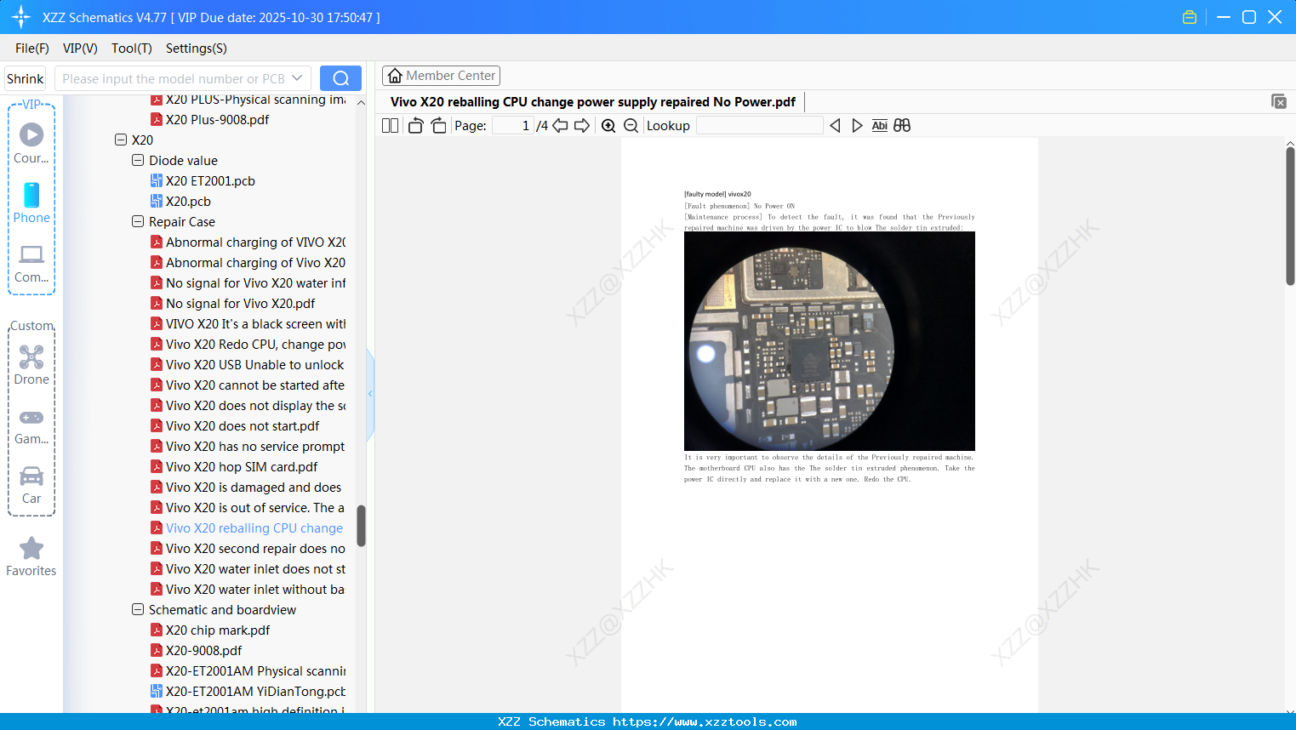Viewport: 1296px width, 730px height.
Task: Open the Member Center button
Action: (441, 76)
